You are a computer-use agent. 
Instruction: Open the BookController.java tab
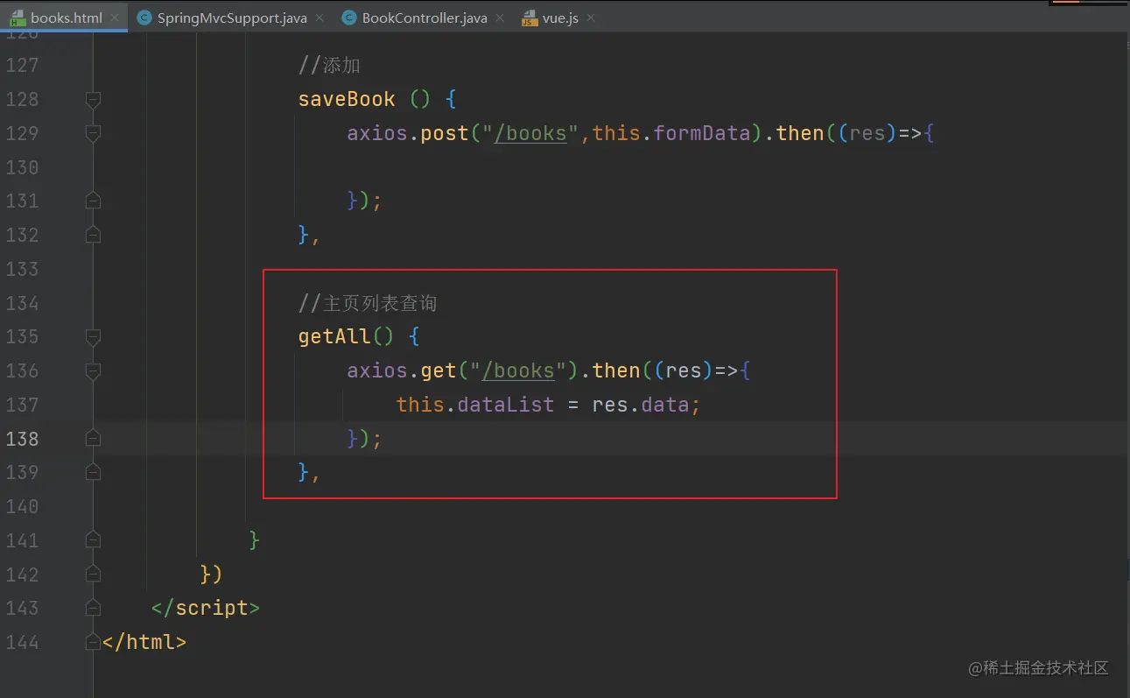pos(425,18)
